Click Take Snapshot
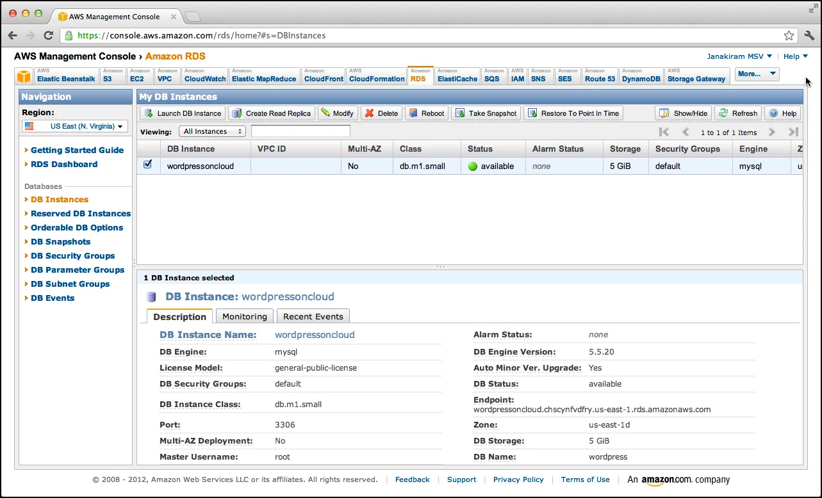 486,113
